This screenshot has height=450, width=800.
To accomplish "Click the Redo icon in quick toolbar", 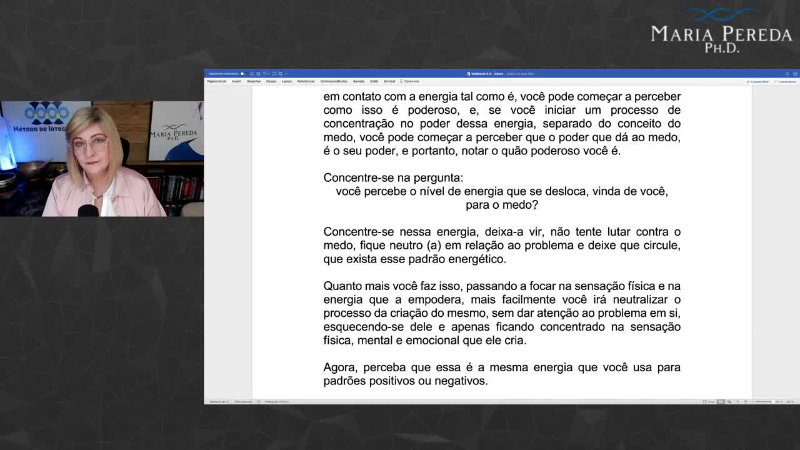I will (274, 74).
